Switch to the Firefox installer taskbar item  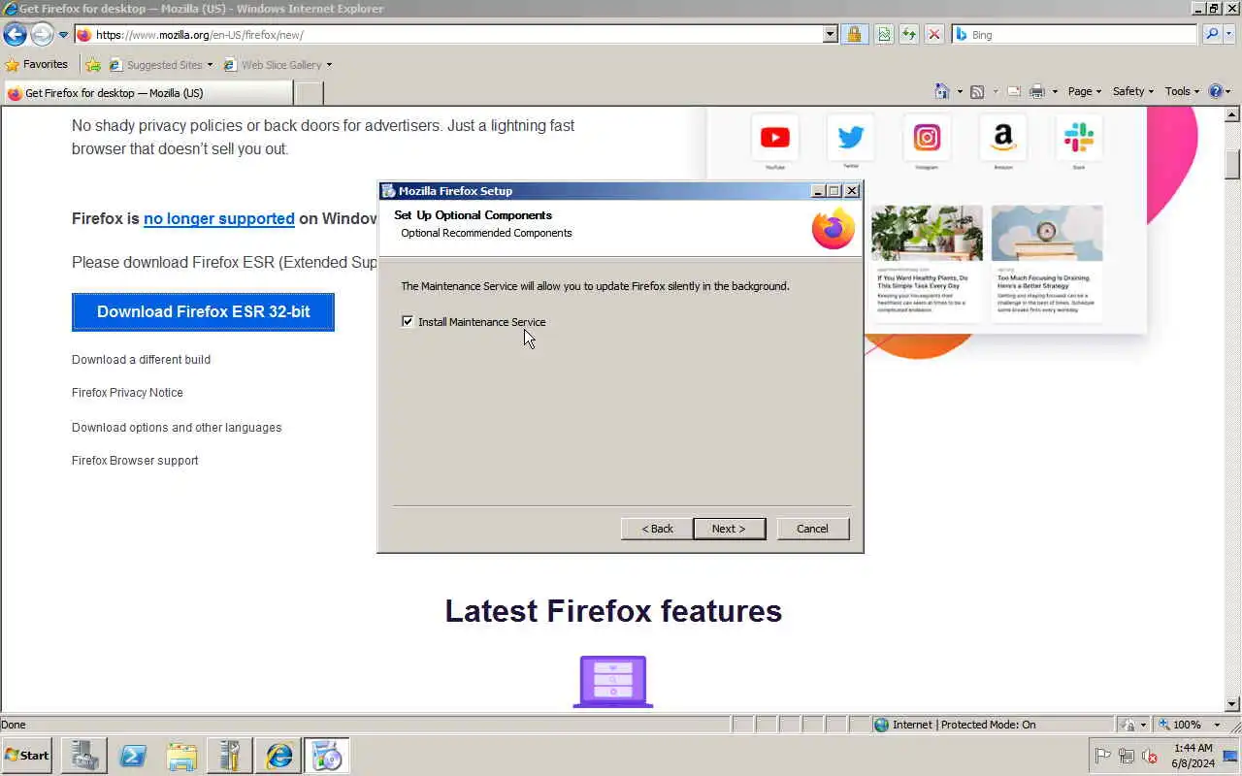point(327,756)
